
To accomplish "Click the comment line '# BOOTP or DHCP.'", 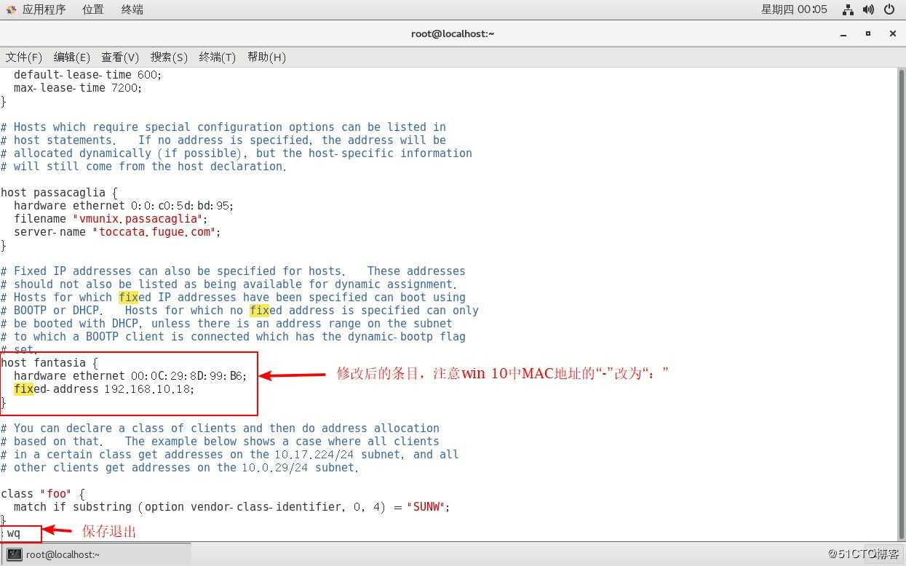I will point(239,310).
